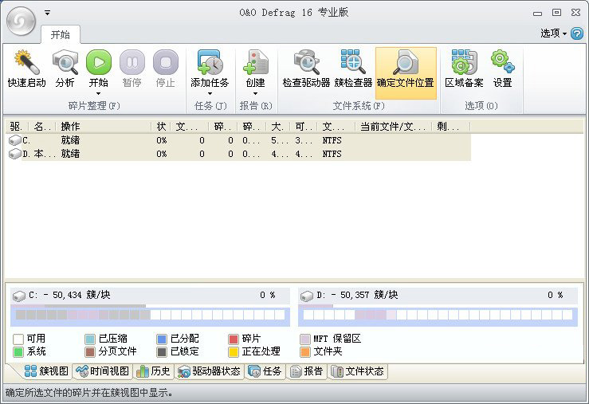The image size is (589, 404).
Task: Switch to the 时间视图 tab
Action: click(x=101, y=371)
